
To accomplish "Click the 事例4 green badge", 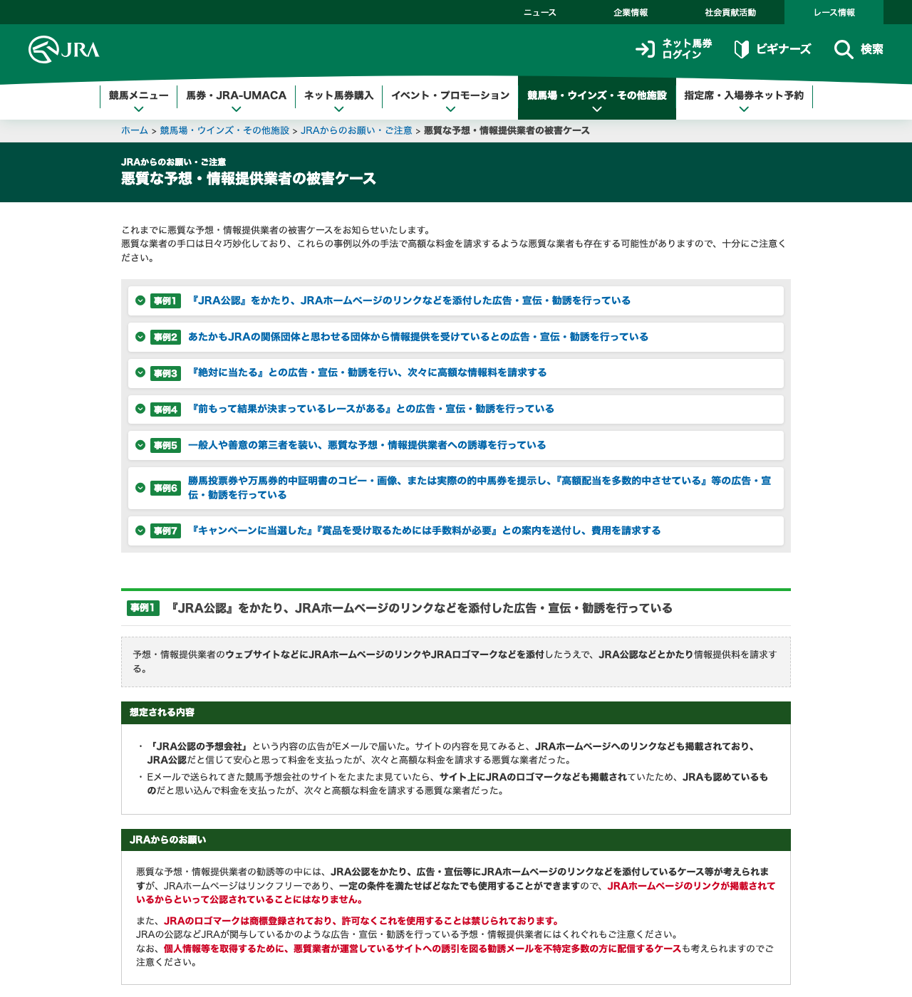I will click(165, 409).
